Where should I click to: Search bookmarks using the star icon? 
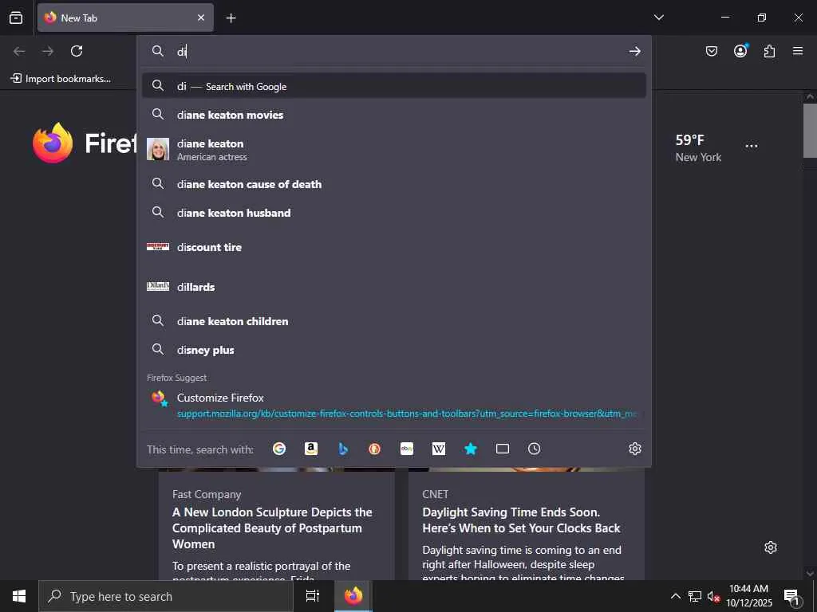tap(471, 449)
